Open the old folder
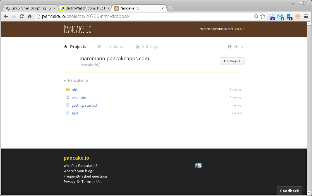Screen dimensions: 312x196 (75, 90)
